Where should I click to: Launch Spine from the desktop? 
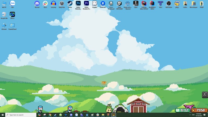[x=136, y=4]
